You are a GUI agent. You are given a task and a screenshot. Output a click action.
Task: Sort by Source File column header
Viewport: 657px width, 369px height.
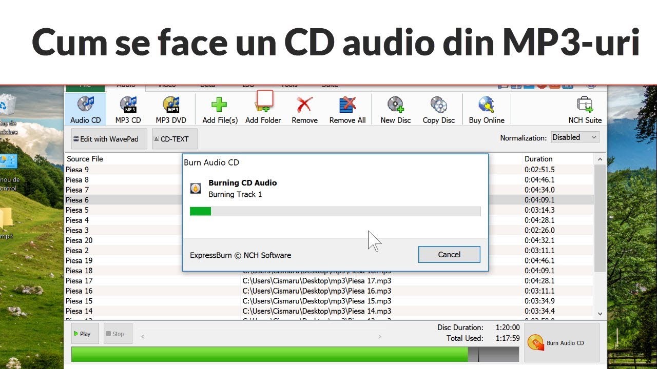click(152, 159)
